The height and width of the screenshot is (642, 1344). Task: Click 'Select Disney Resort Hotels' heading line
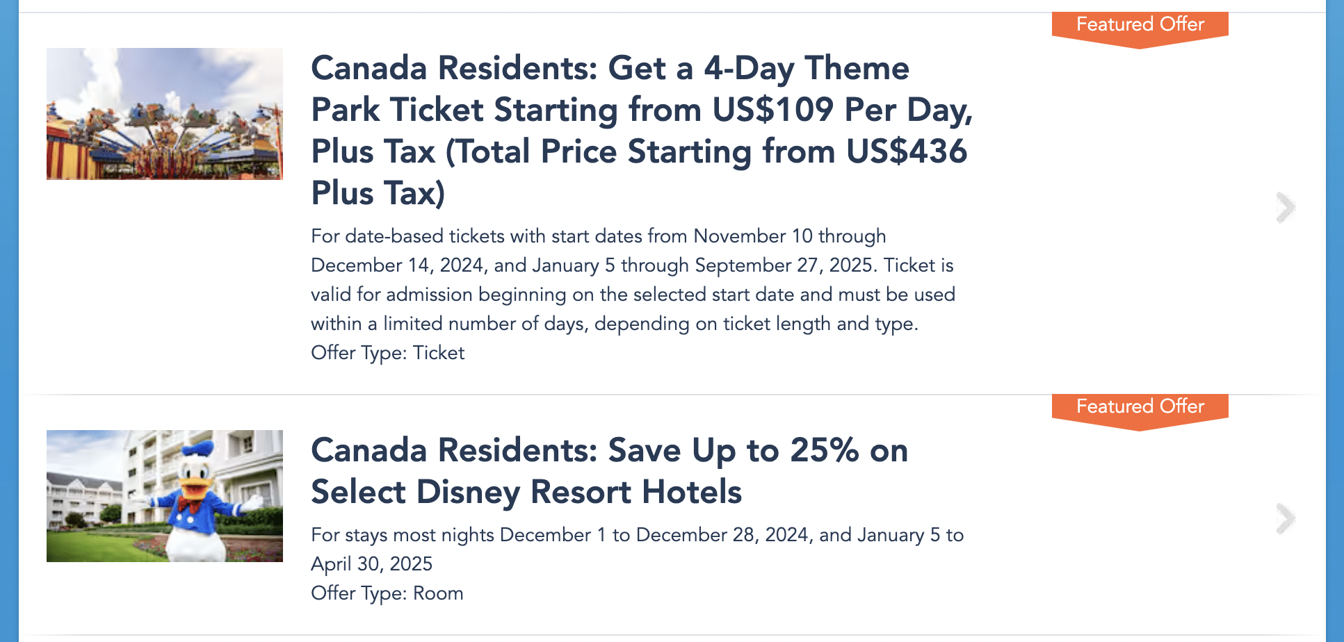point(526,492)
